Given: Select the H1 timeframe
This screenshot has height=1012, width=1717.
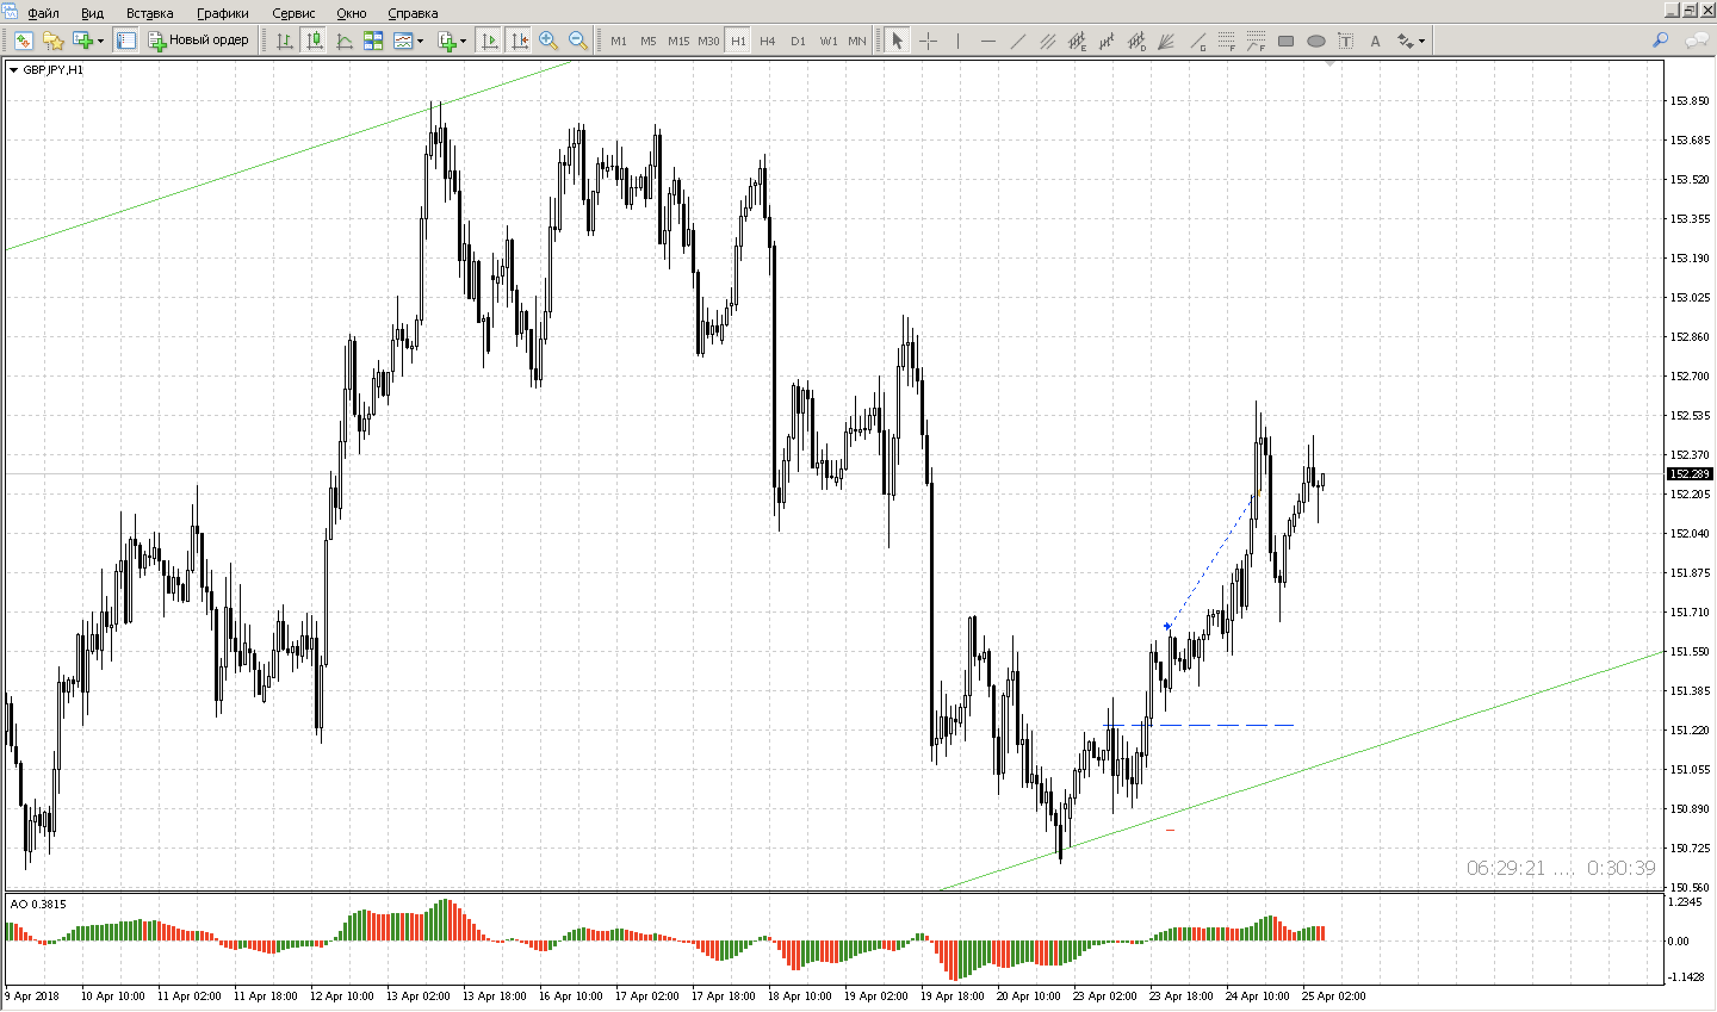Looking at the screenshot, I should (738, 41).
